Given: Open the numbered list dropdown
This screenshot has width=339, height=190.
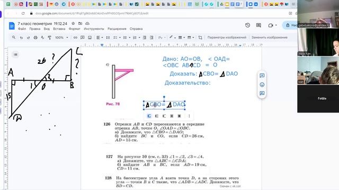Looking at the screenshot, I should pyautogui.click(x=136, y=37).
